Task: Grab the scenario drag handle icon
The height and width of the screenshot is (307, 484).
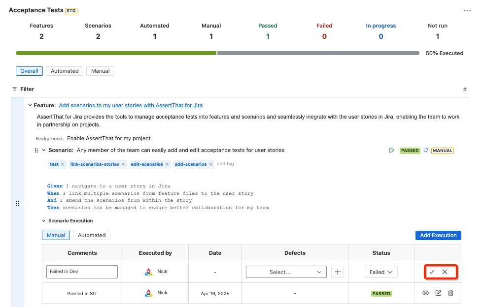Action: [x=36, y=151]
